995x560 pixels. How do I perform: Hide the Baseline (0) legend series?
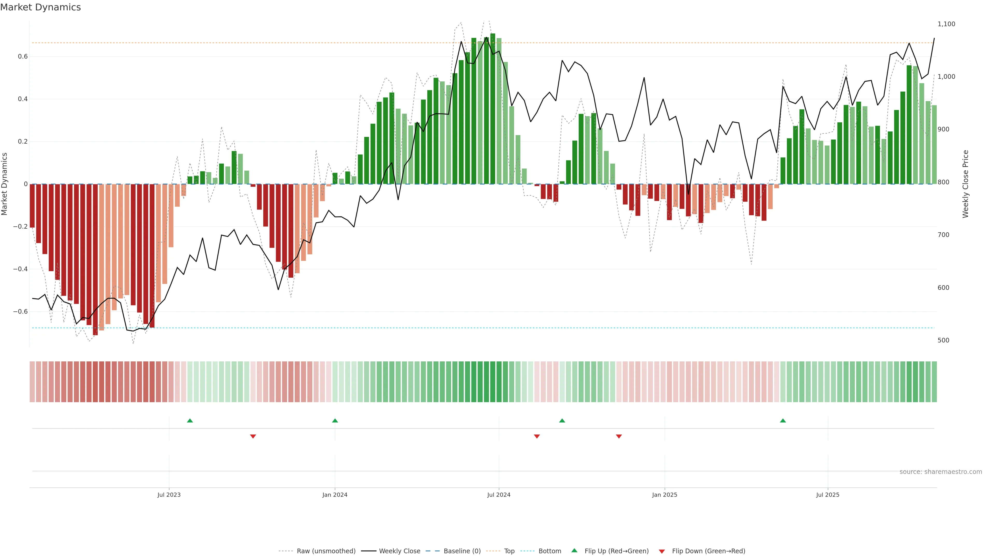point(462,551)
